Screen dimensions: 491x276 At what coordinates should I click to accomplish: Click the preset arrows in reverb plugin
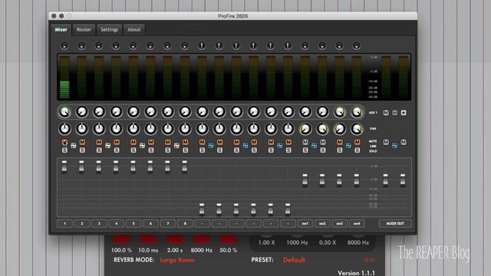pyautogui.click(x=369, y=260)
